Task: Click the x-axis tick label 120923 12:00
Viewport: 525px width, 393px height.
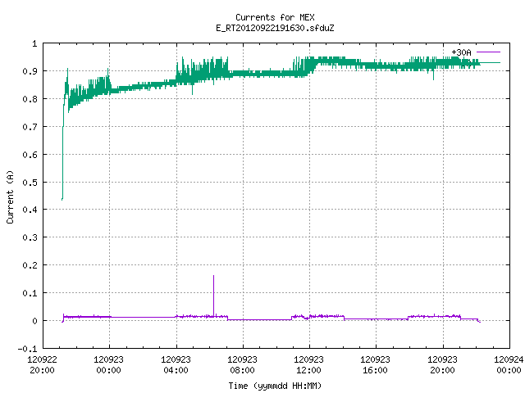Action: coord(308,365)
